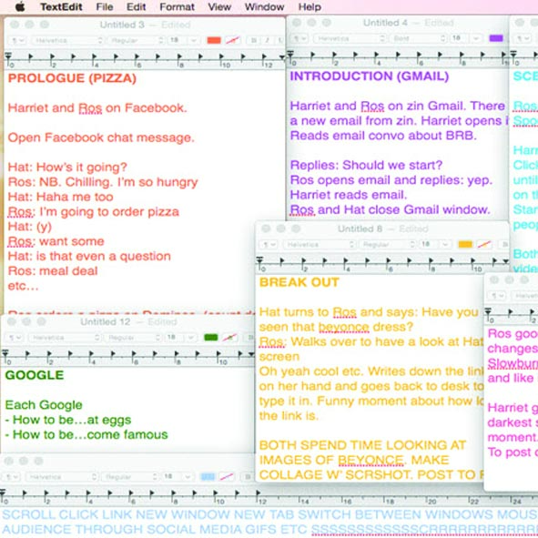Click Untitled 4 window title

[x=385, y=23]
